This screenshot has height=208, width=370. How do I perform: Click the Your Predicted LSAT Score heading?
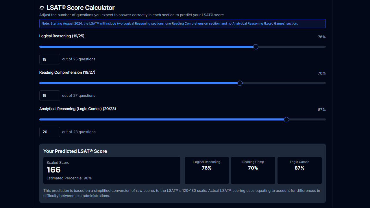pos(75,151)
